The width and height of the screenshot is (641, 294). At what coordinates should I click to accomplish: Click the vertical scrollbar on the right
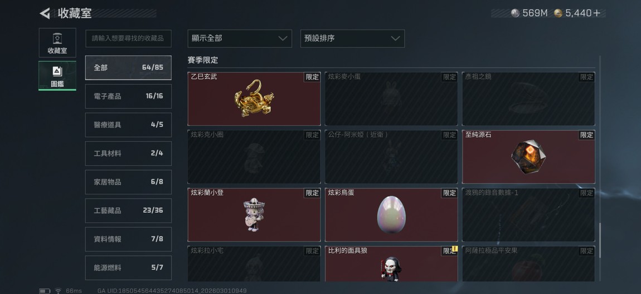tap(600, 241)
